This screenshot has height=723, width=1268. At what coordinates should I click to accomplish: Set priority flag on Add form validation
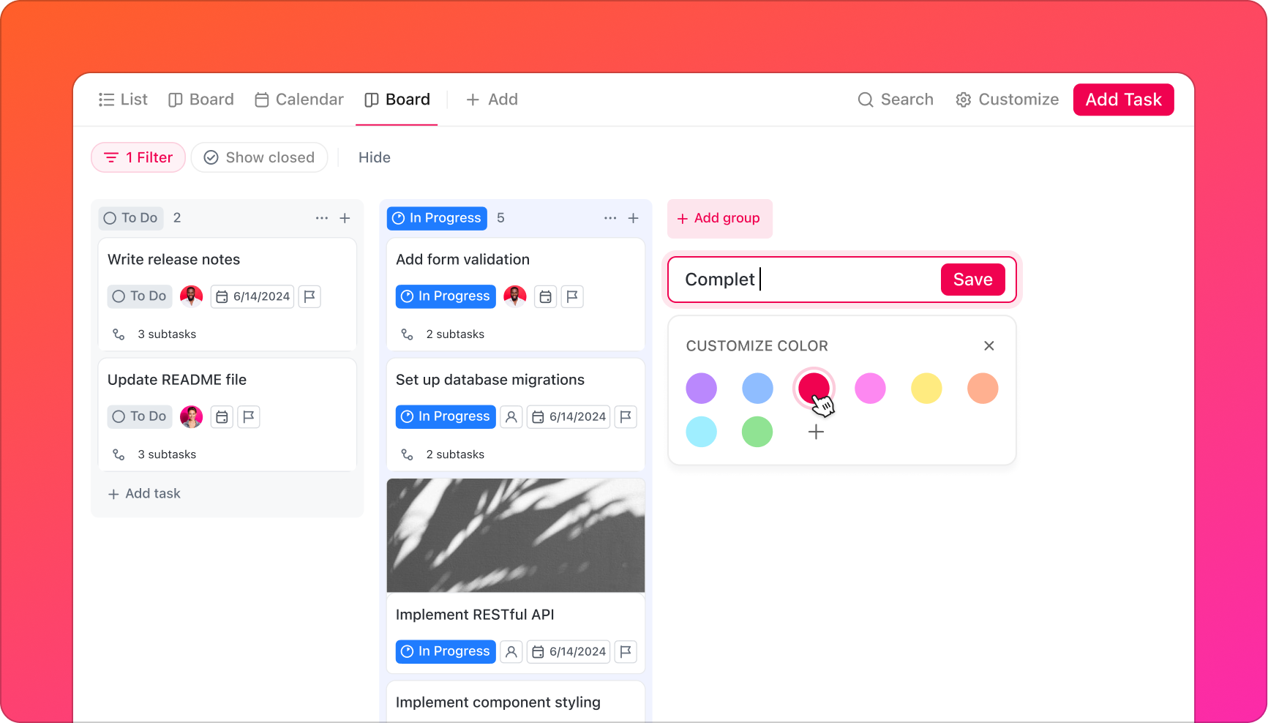coord(572,296)
